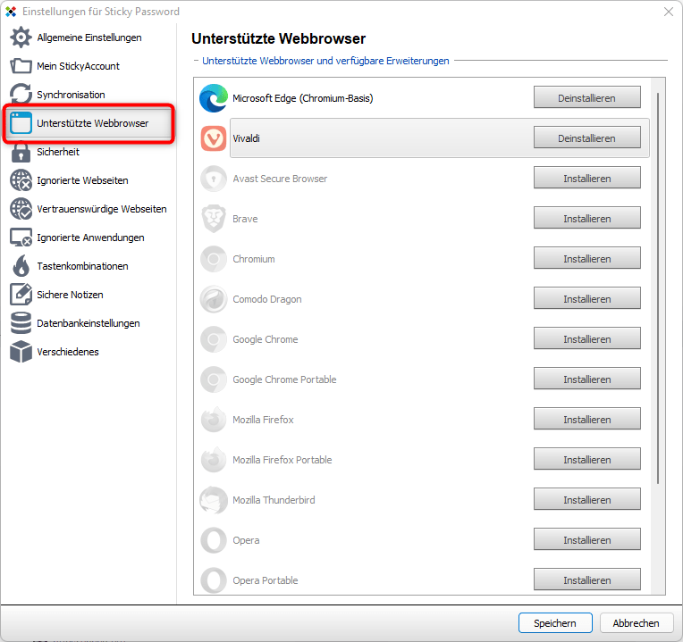This screenshot has height=642, width=683.
Task: Click the browser window icon for Unterstützte Webbrowser
Action: tap(21, 123)
